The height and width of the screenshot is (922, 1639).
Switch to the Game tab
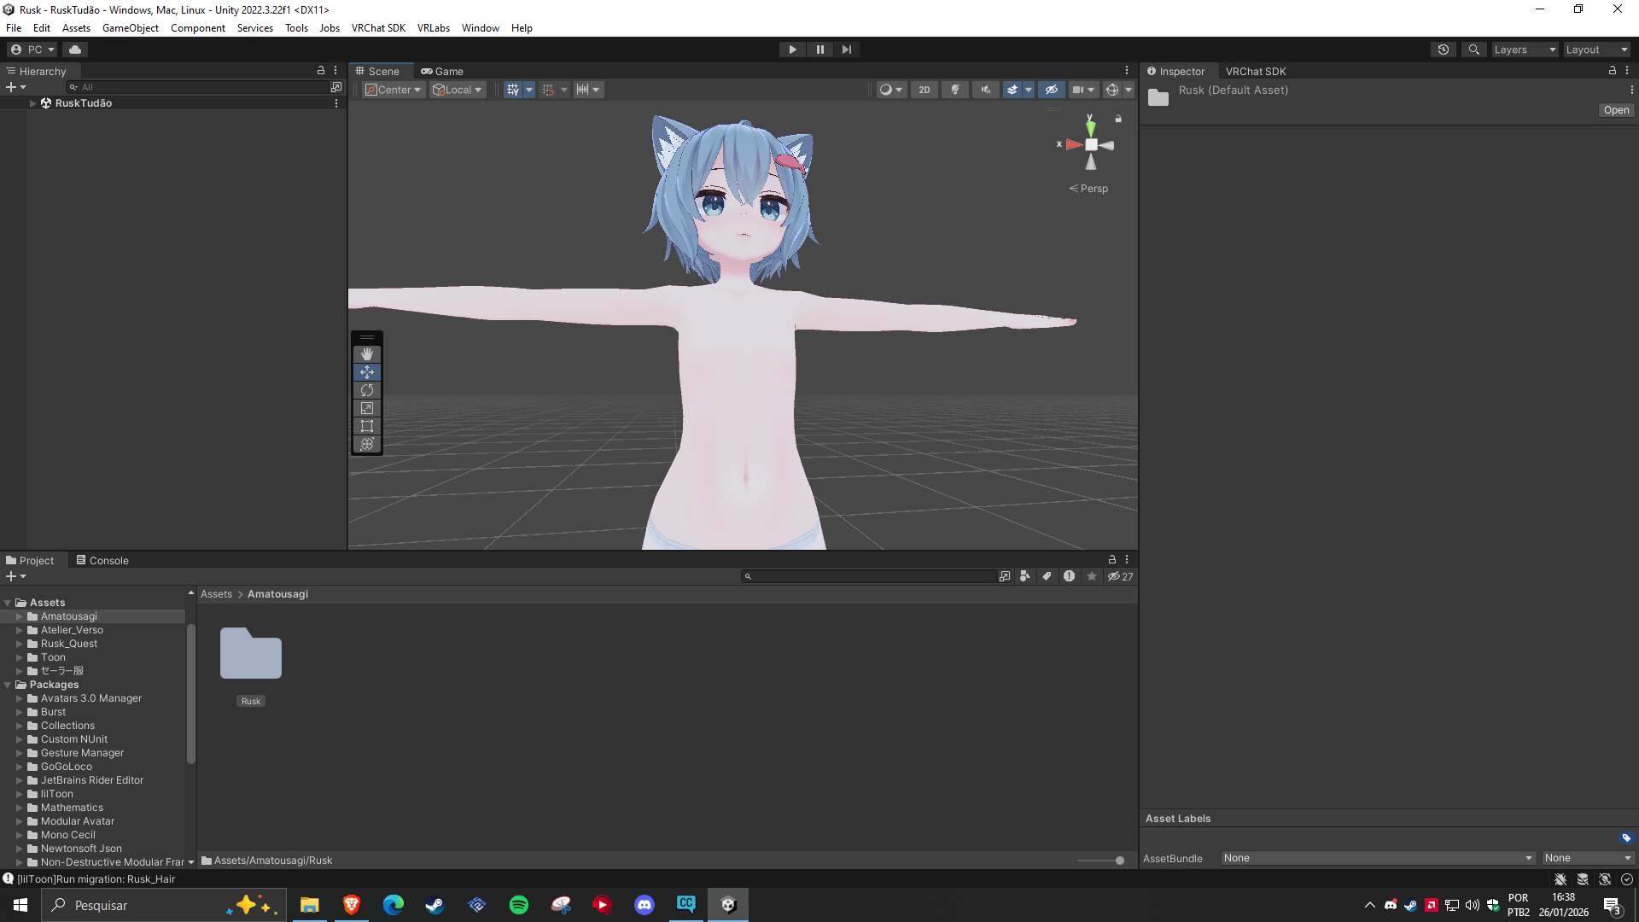click(x=442, y=71)
